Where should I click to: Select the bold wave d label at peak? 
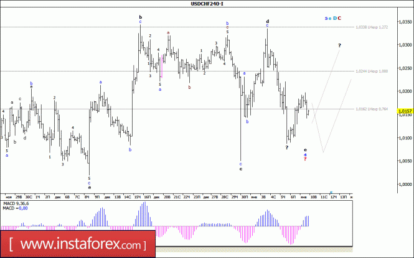click(268, 22)
